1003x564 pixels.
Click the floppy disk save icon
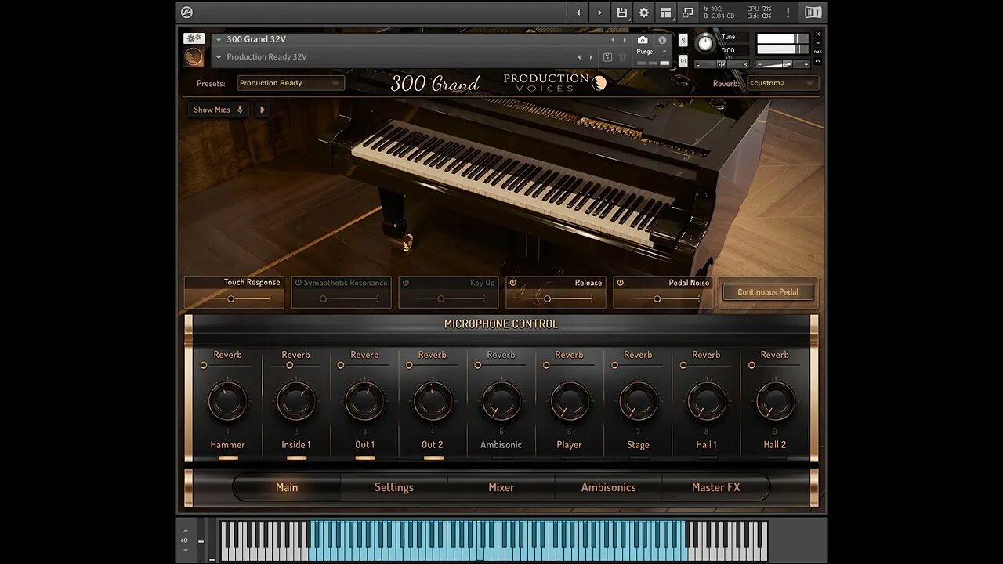[x=622, y=13]
